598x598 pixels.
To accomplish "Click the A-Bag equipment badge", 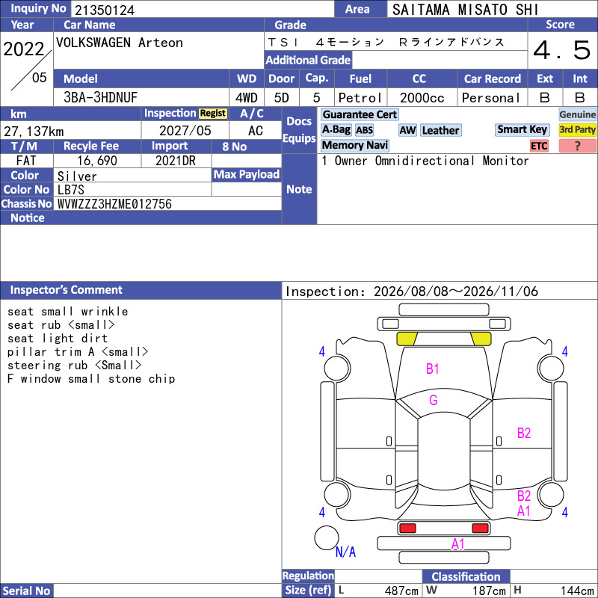I will pos(336,129).
